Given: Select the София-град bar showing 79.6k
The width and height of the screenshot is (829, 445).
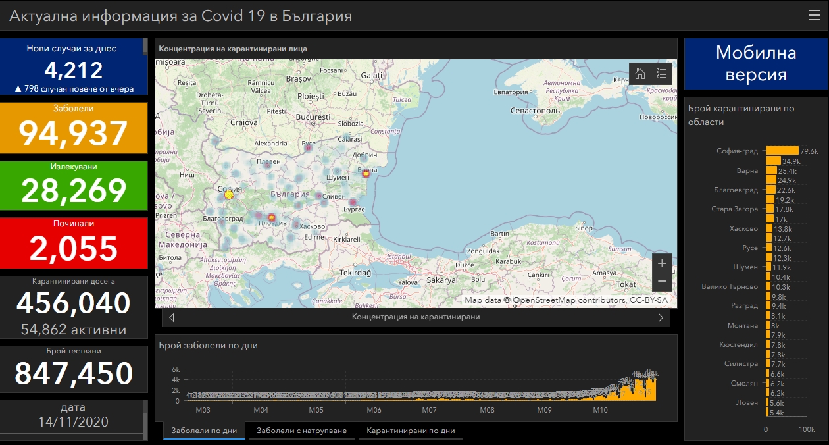Looking at the screenshot, I should coord(782,151).
